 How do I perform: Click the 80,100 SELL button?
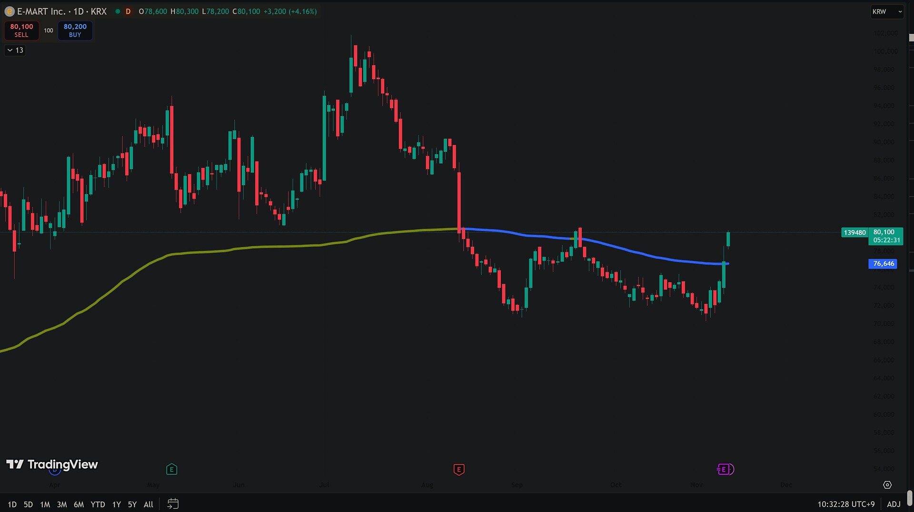pos(21,30)
